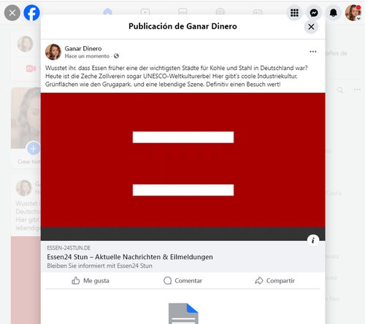
Task: Click the document icon below the post
Action: (x=183, y=313)
